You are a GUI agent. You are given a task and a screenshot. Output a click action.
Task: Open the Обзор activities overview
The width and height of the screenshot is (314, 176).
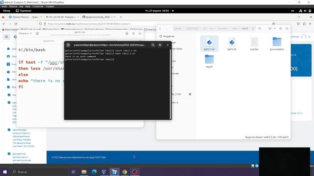click(6, 11)
